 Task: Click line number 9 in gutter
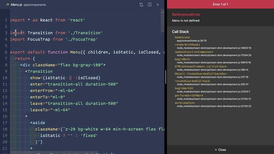(x=6, y=71)
